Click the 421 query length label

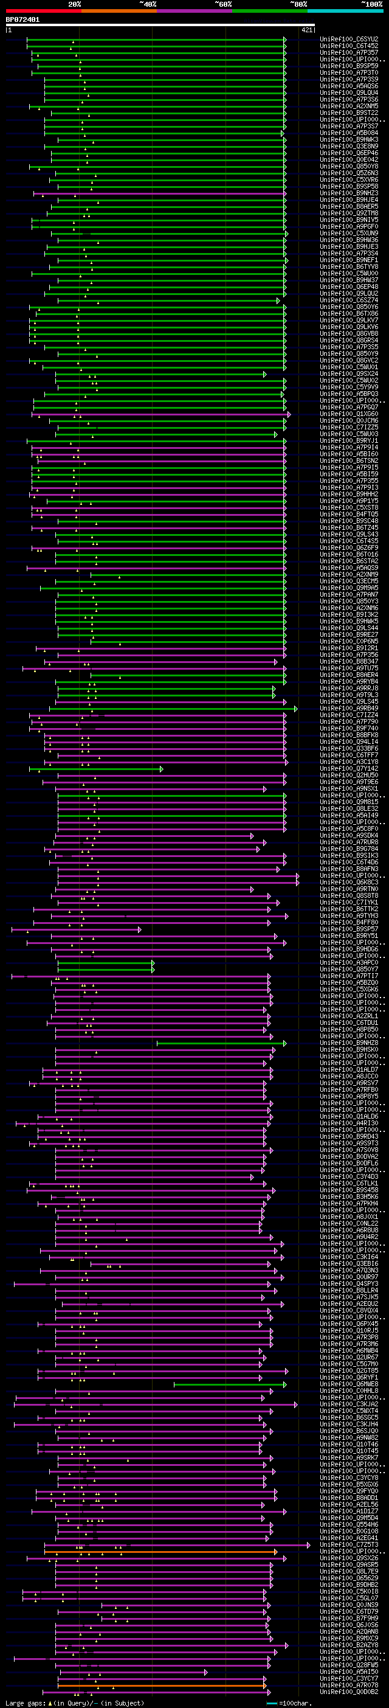[308, 30]
